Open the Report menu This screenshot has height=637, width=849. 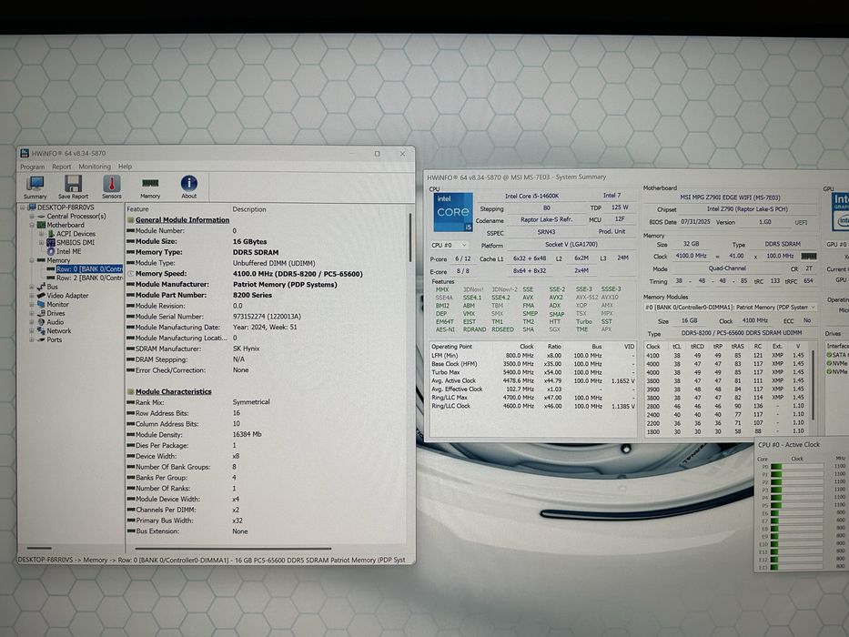coord(62,167)
